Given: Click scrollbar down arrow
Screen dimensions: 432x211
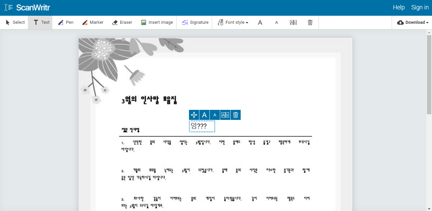Looking at the screenshot, I should coord(429,209).
